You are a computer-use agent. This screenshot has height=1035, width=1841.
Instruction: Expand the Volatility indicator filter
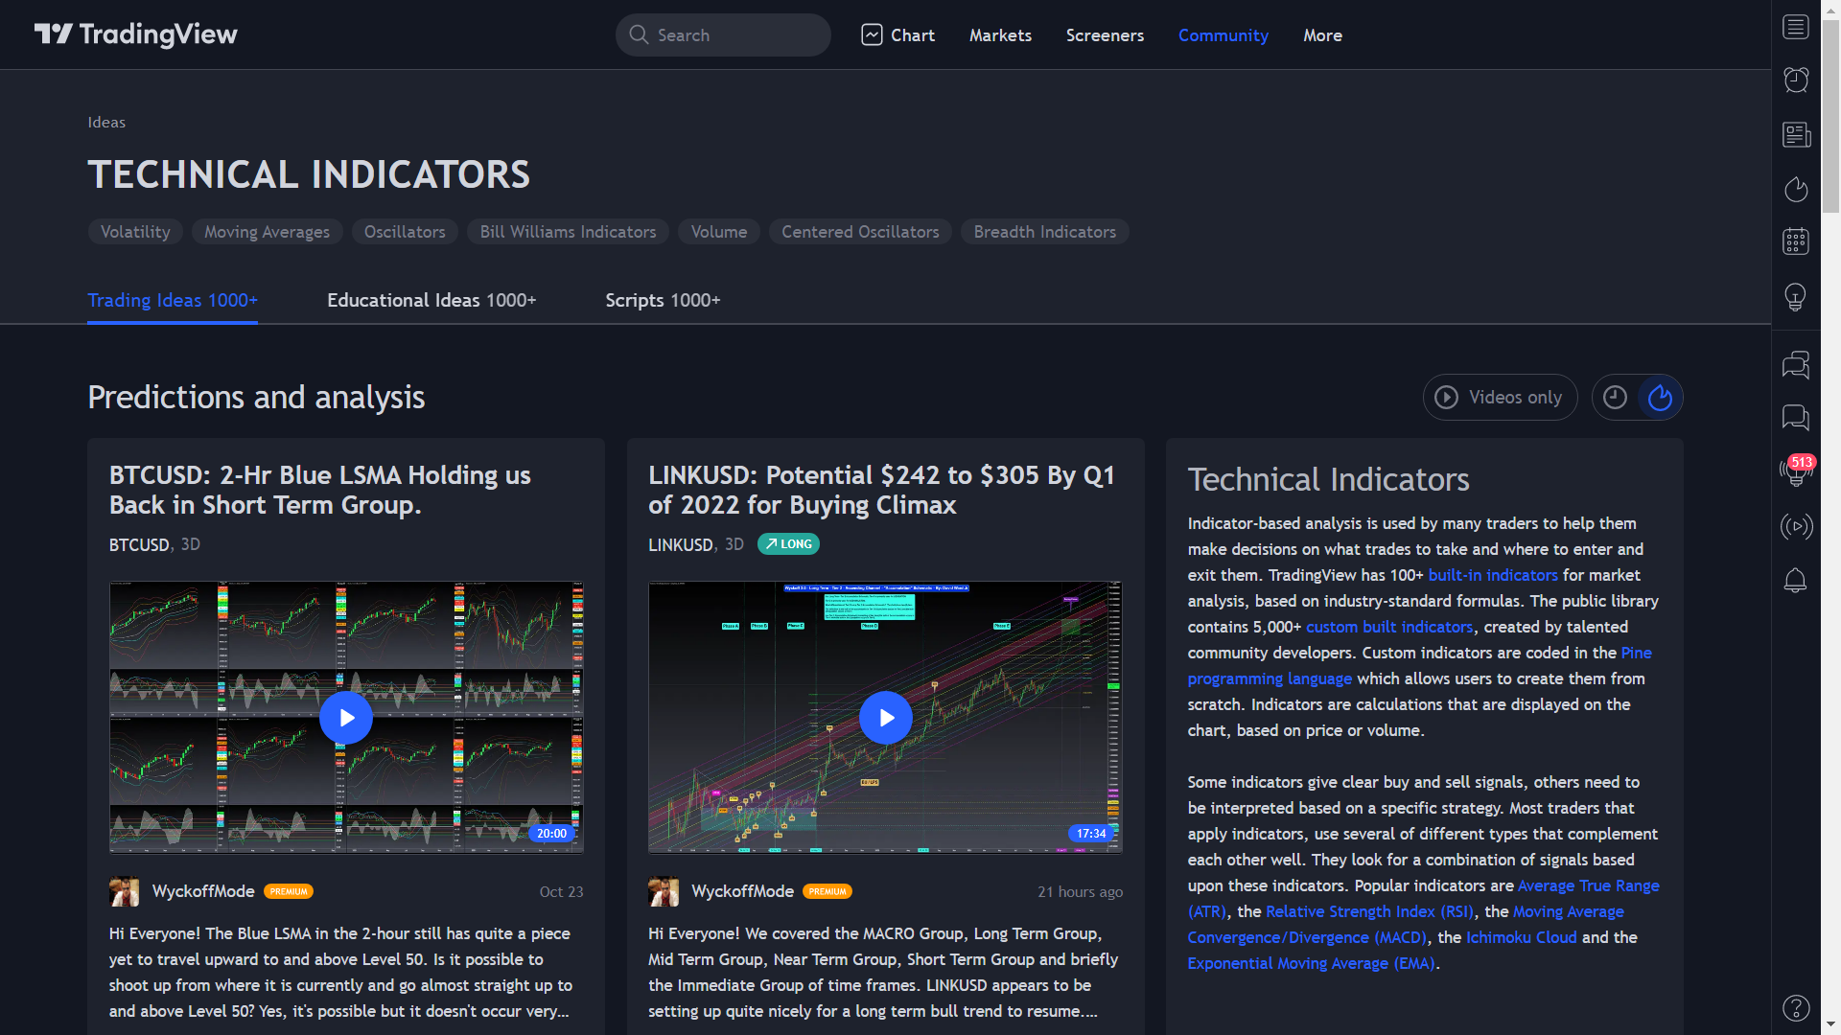pyautogui.click(x=135, y=231)
